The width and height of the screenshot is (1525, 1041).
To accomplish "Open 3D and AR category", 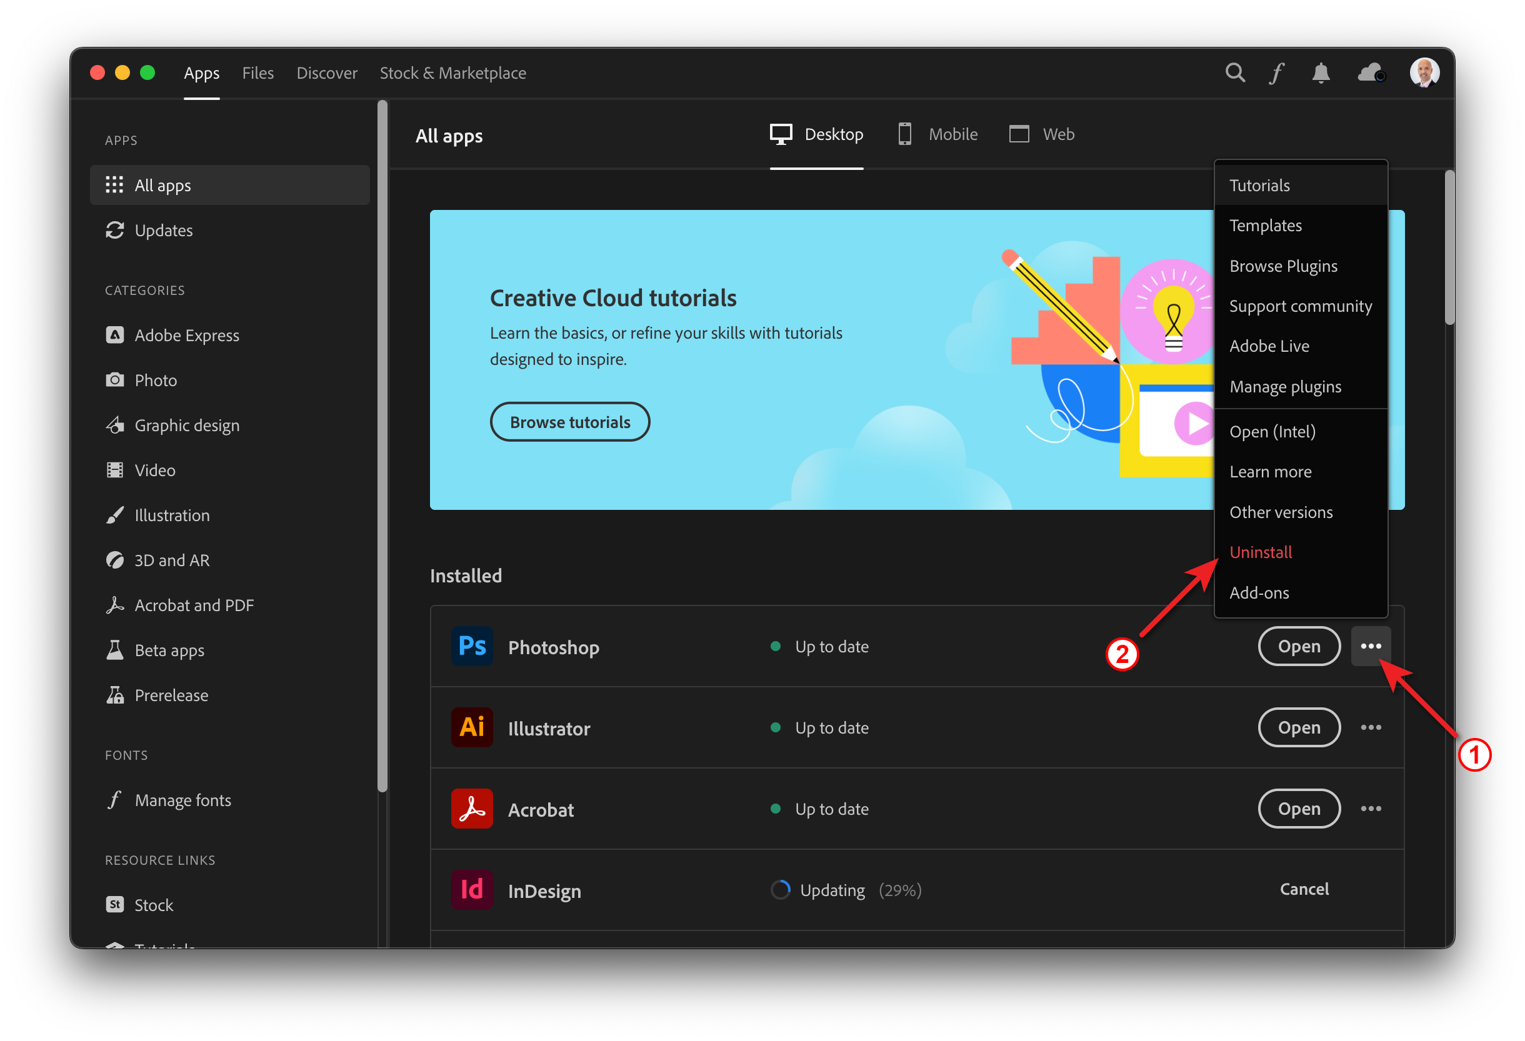I will (229, 560).
